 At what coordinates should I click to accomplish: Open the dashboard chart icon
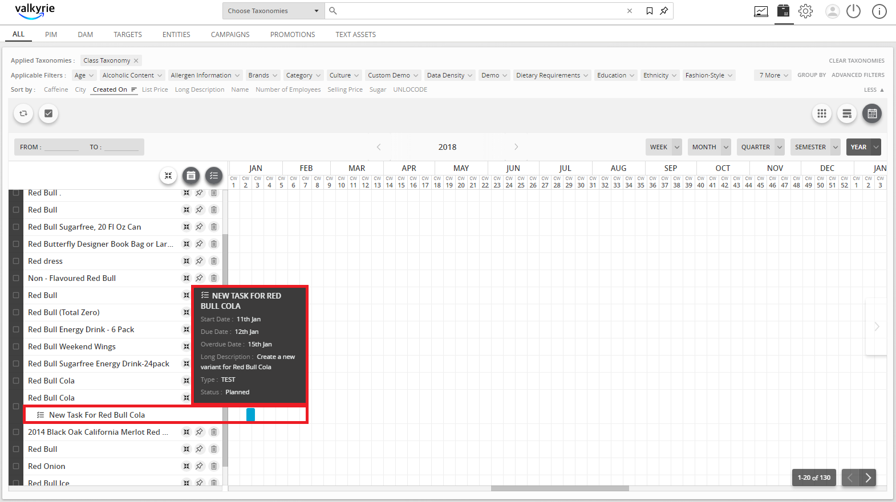[x=761, y=11]
